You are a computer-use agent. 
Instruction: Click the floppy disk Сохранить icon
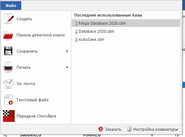(8, 51)
